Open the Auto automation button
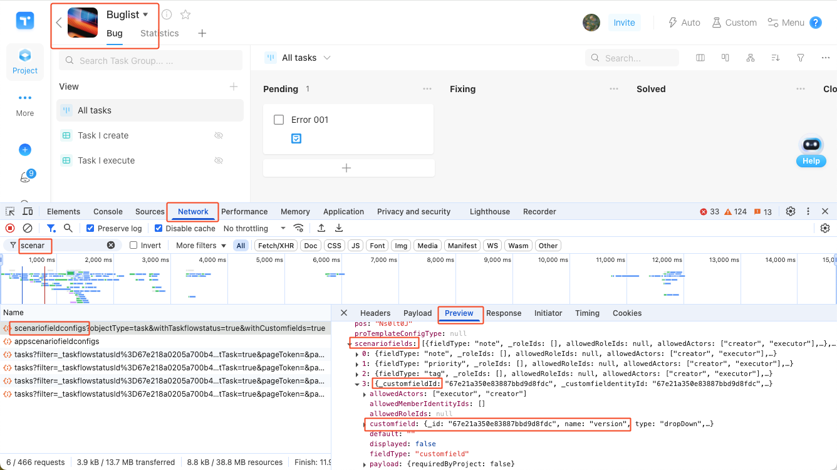The width and height of the screenshot is (837, 470). click(684, 23)
